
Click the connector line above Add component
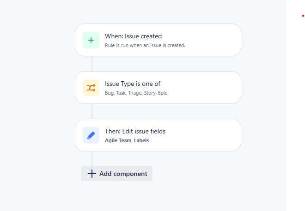coord(92,159)
